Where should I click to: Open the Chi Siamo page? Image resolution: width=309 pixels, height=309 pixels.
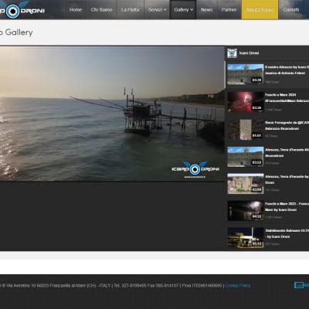[x=101, y=9]
